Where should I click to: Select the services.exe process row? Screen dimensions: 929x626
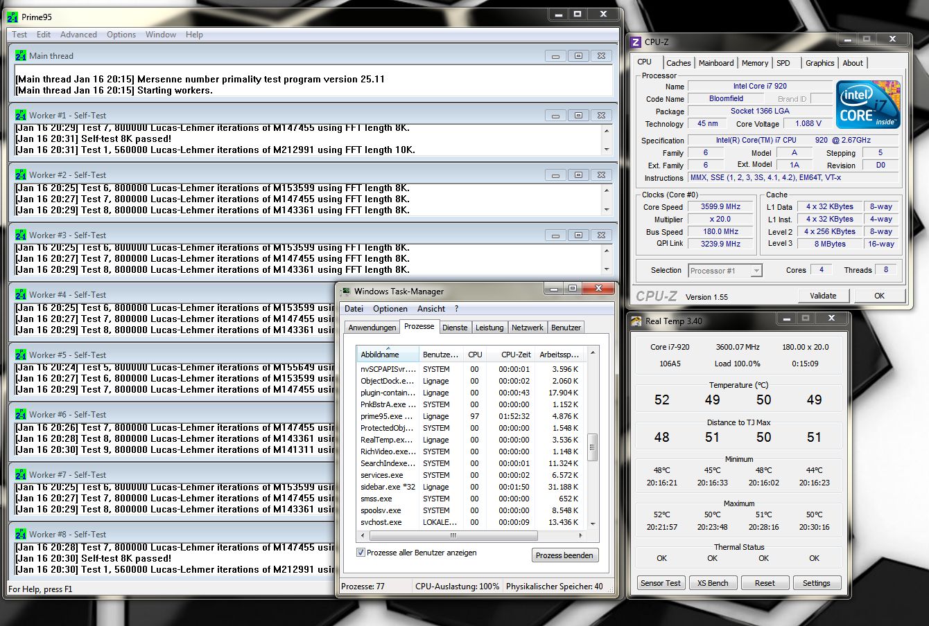471,475
